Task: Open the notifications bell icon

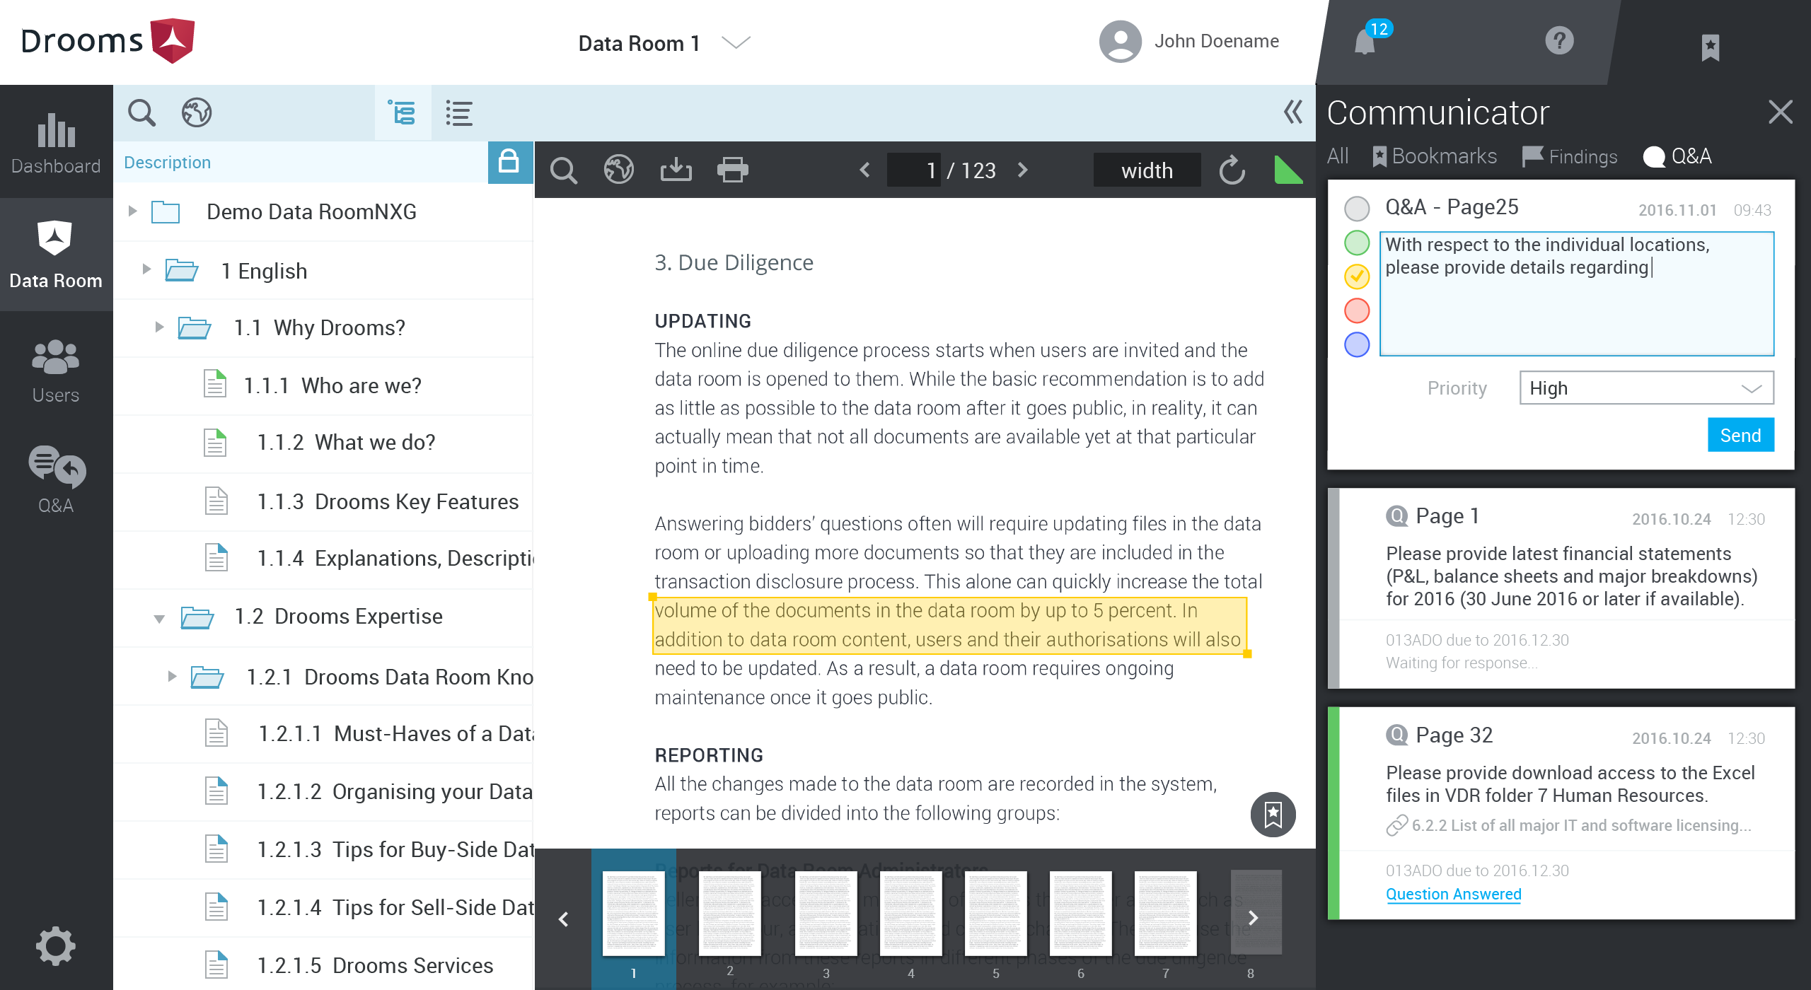Action: [x=1366, y=42]
